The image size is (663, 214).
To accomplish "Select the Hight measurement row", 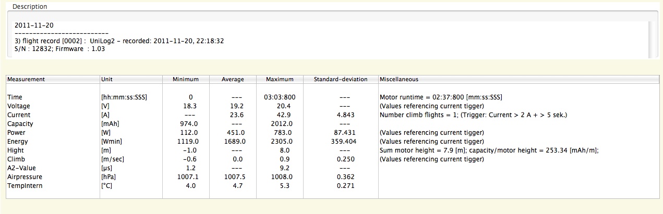I will pos(16,150).
